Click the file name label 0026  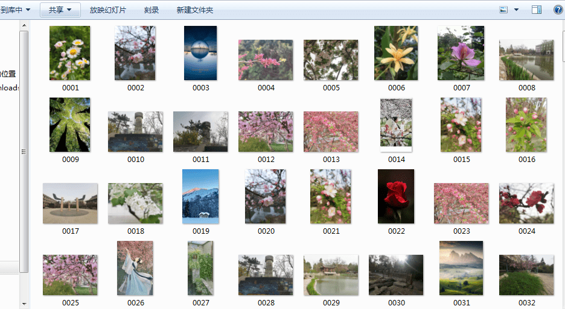(x=135, y=303)
